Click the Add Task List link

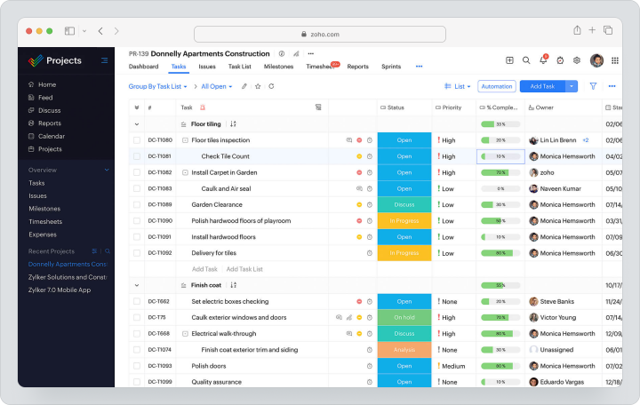244,269
